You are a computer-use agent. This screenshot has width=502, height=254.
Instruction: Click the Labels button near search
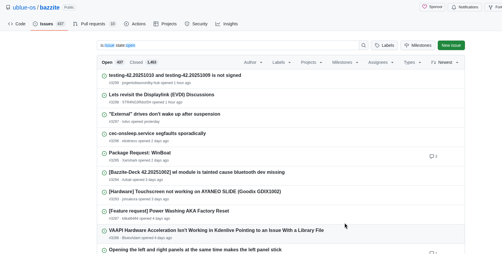(x=384, y=45)
